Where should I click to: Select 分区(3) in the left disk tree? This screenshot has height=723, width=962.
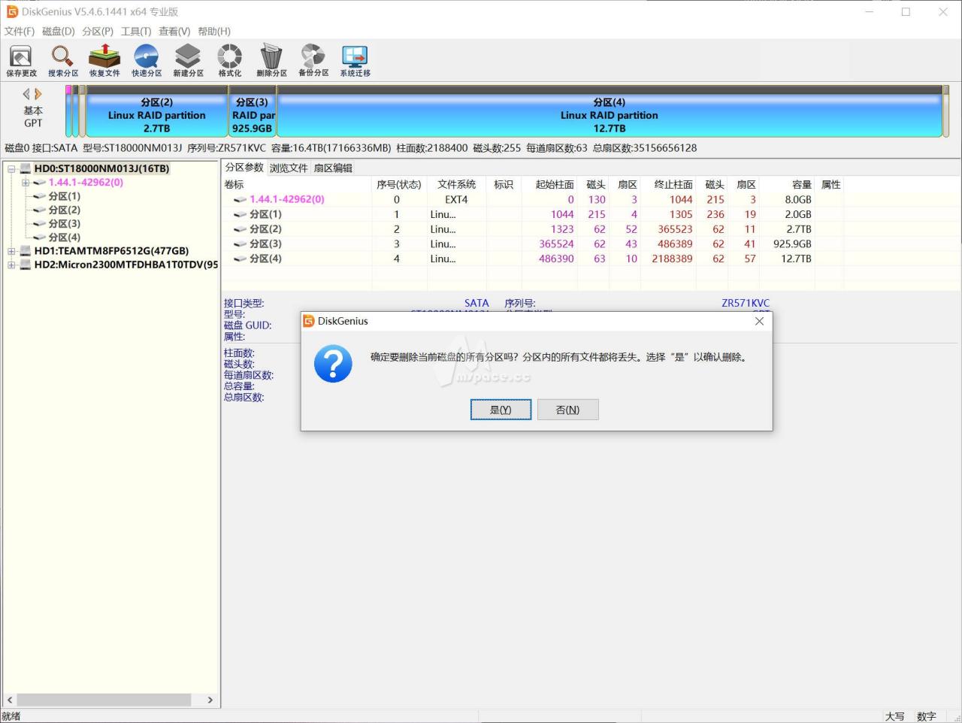pyautogui.click(x=64, y=223)
